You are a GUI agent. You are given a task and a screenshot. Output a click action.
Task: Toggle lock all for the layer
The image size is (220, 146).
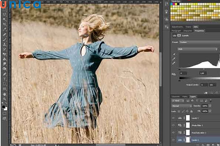click(191, 111)
